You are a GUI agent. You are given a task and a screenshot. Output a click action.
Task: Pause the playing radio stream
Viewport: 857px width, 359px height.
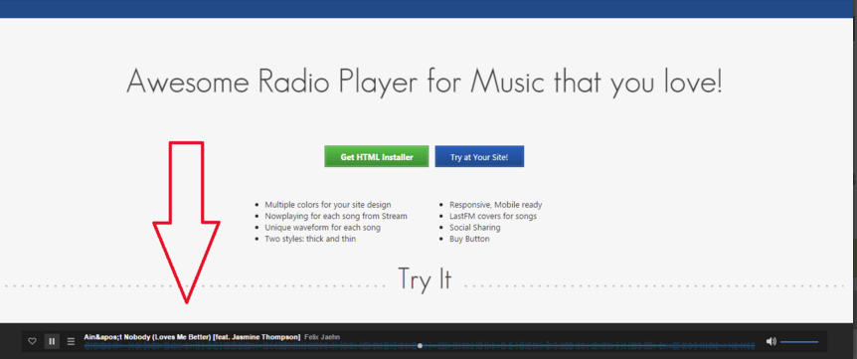(52, 341)
